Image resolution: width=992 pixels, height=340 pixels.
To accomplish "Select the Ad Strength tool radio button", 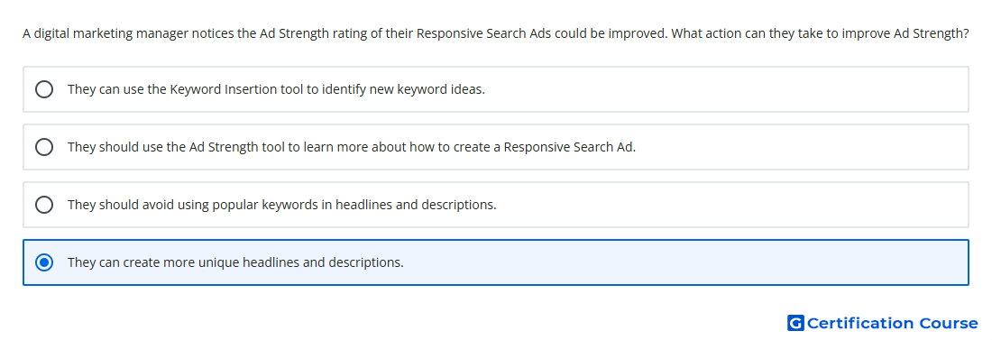I will (44, 147).
